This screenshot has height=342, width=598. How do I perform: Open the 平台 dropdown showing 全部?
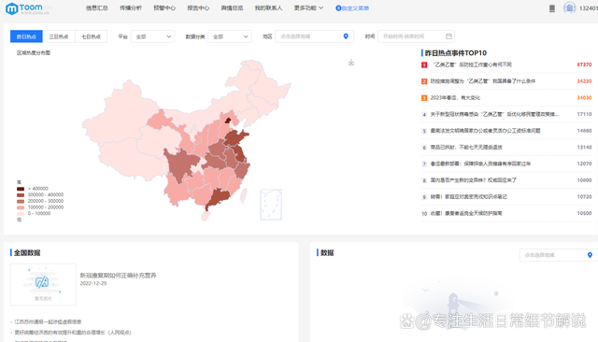pos(152,36)
